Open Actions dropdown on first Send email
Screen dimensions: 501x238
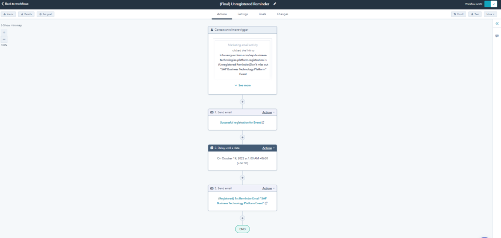(268, 112)
